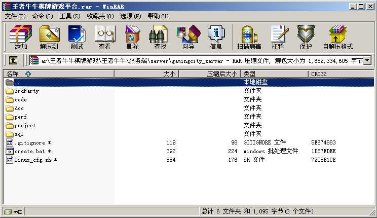Click the WinRAR title bar app icon
This screenshot has height=218, width=377.
click(x=7, y=7)
